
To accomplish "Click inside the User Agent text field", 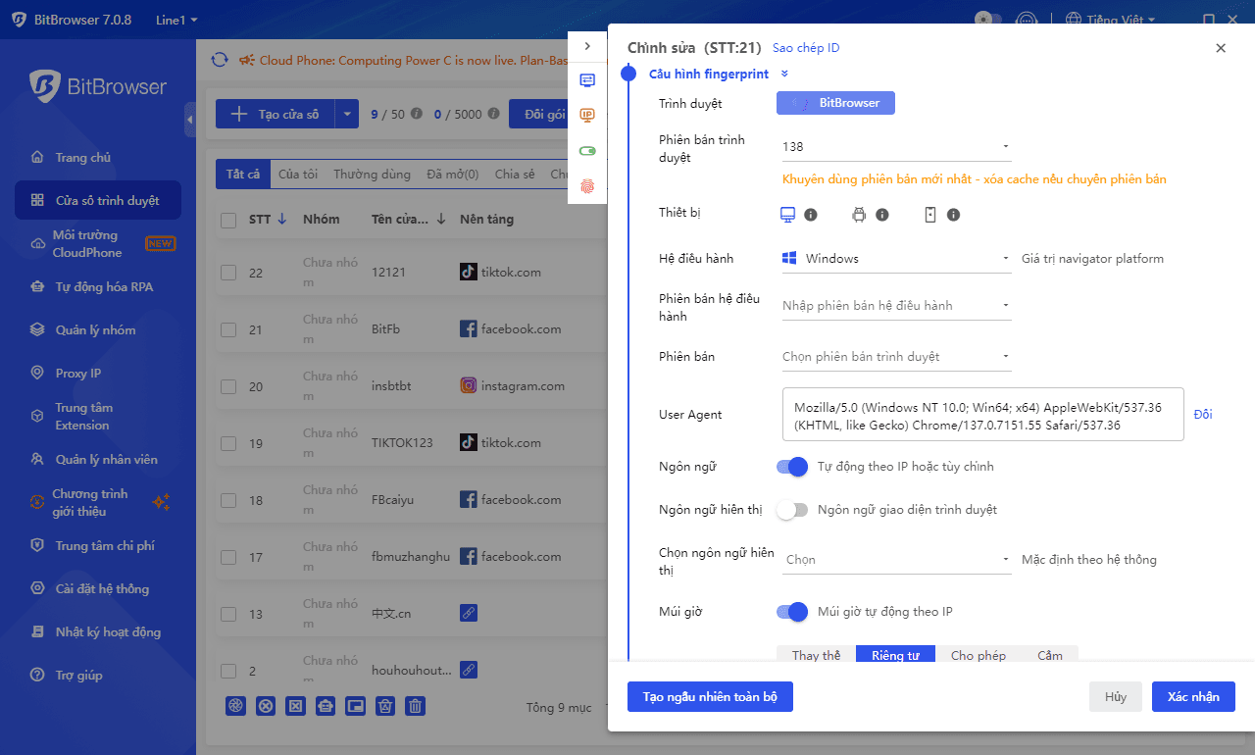I will (x=980, y=414).
